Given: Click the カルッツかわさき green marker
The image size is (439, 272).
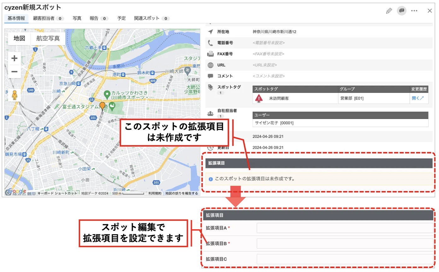Looking at the screenshot, I should 107,94.
